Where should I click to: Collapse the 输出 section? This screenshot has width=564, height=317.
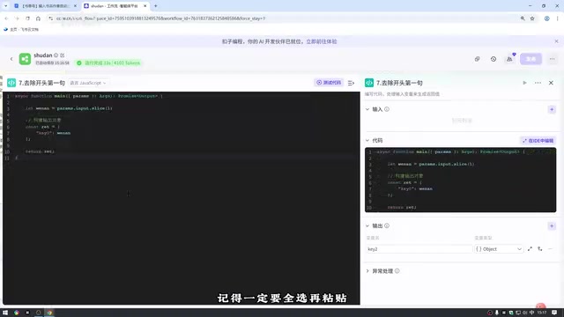coord(367,225)
